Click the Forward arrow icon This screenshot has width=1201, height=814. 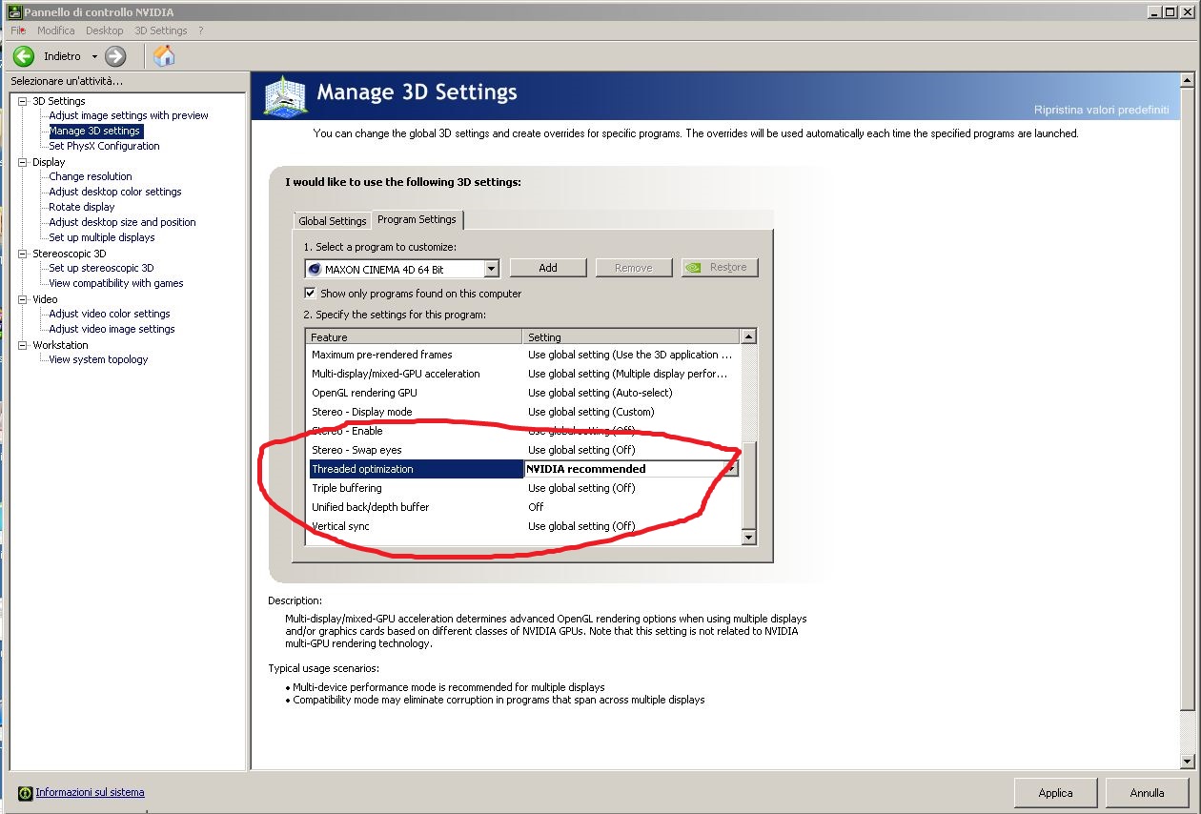(x=115, y=56)
